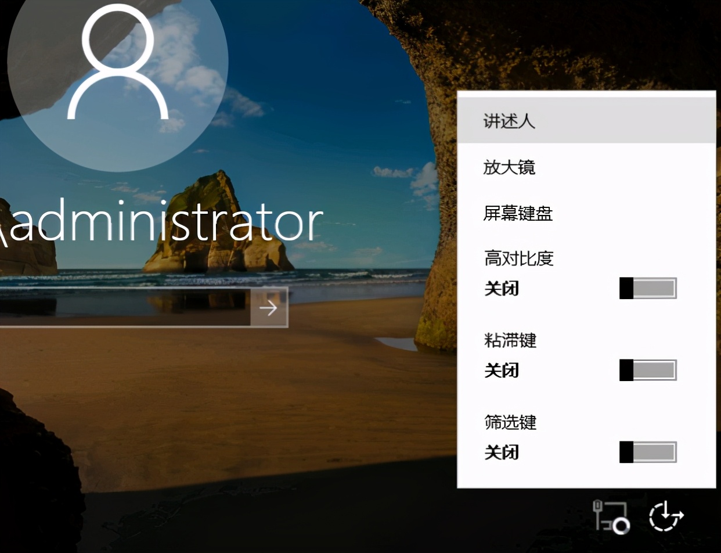Click the Ease of Access icon
Viewport: 721px width, 553px height.
tap(666, 517)
